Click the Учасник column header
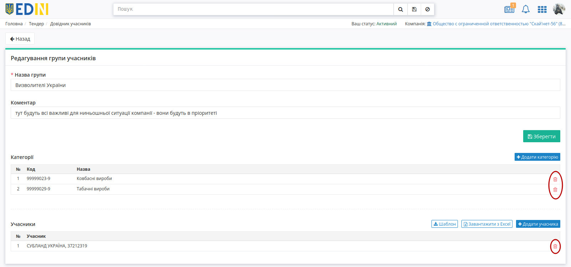This screenshot has height=267, width=571. [36, 236]
